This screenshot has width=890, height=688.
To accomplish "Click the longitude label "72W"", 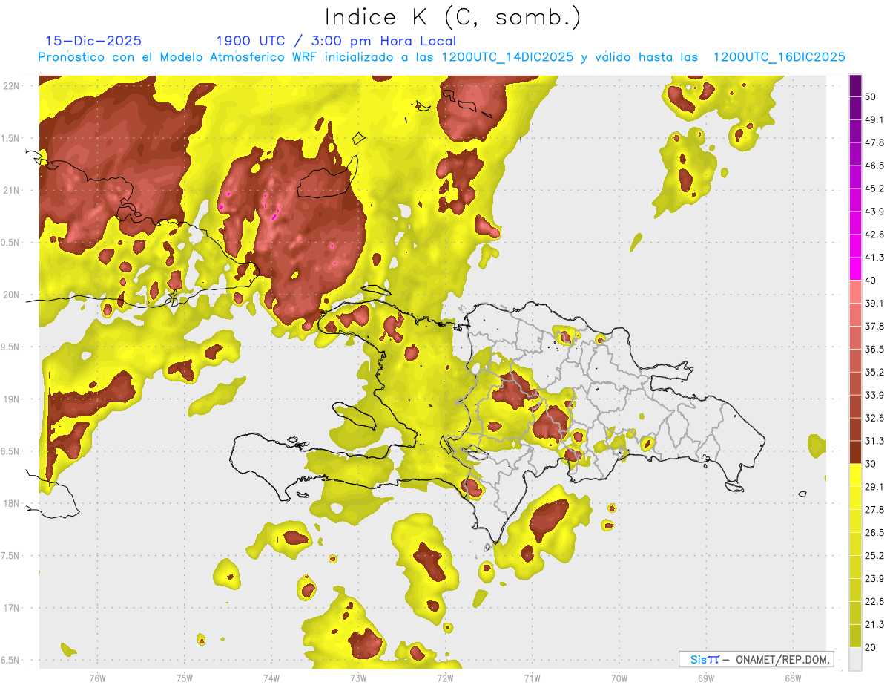I will pos(445,678).
